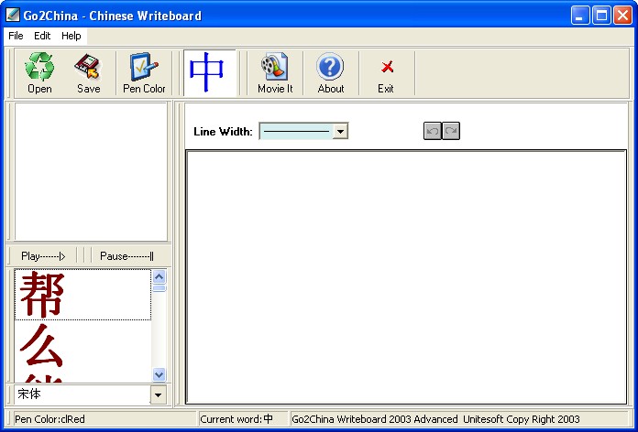Click the red X Exit icon
The image size is (638, 432).
tap(387, 67)
